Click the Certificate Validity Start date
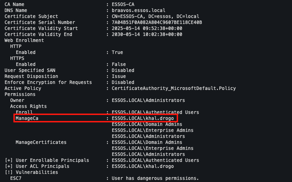This screenshot has width=292, height=182. pos(147,28)
